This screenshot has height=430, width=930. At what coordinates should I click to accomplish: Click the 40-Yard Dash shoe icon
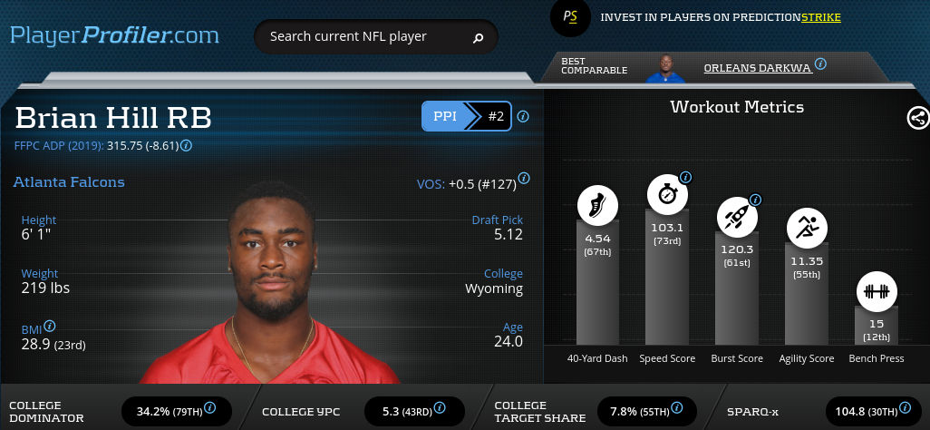click(x=597, y=206)
